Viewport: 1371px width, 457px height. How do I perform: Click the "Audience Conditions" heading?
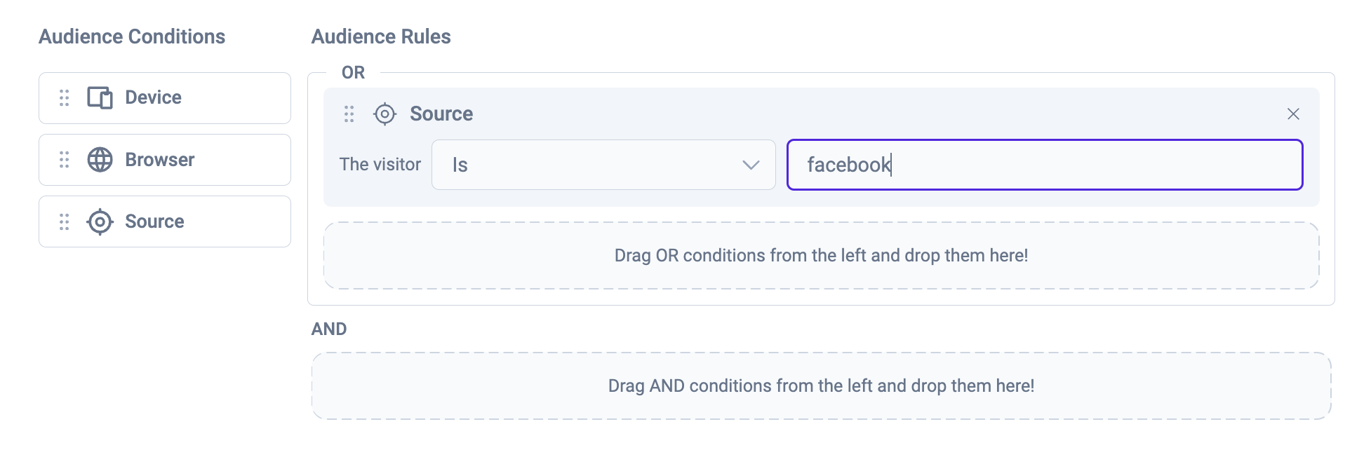coord(132,36)
